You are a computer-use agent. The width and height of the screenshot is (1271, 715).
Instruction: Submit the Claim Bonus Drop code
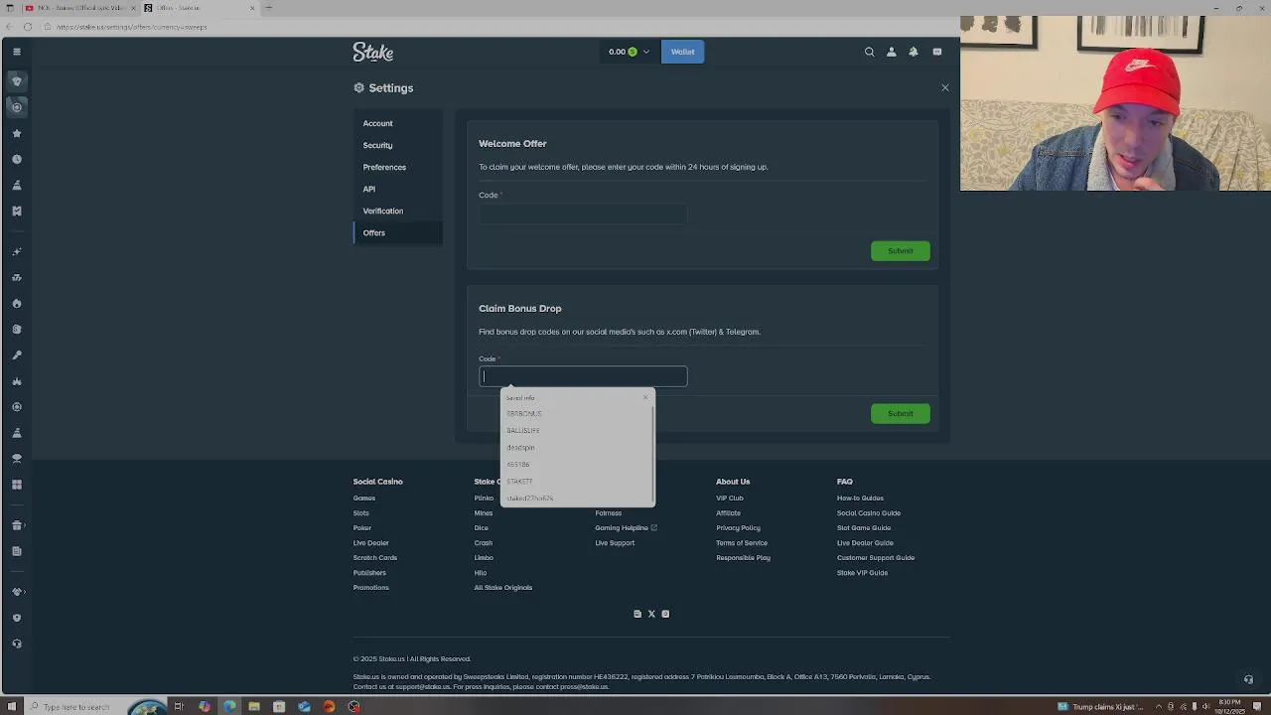901,413
